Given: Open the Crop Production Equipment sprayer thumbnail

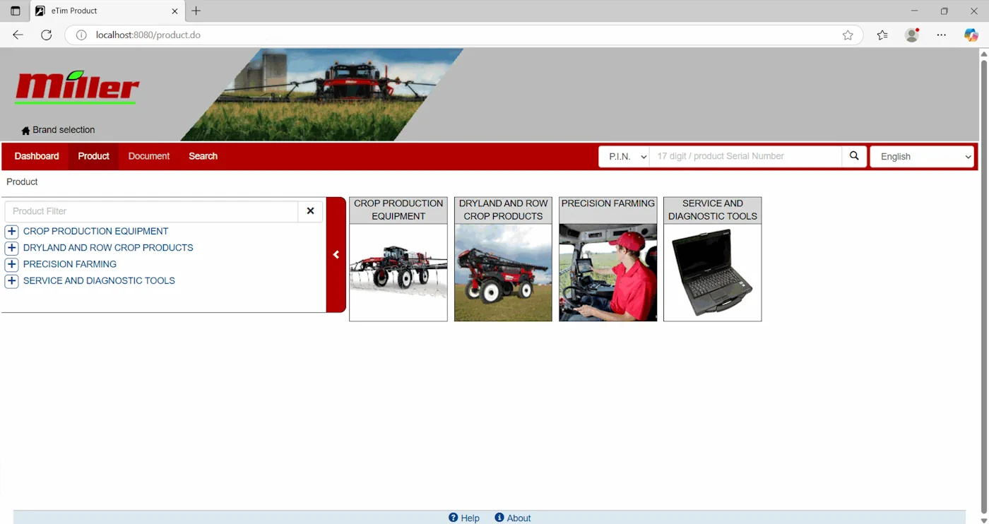Looking at the screenshot, I should pyautogui.click(x=398, y=273).
